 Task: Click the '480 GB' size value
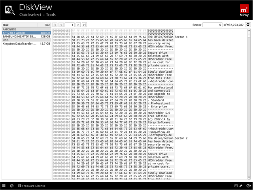pos(45,33)
